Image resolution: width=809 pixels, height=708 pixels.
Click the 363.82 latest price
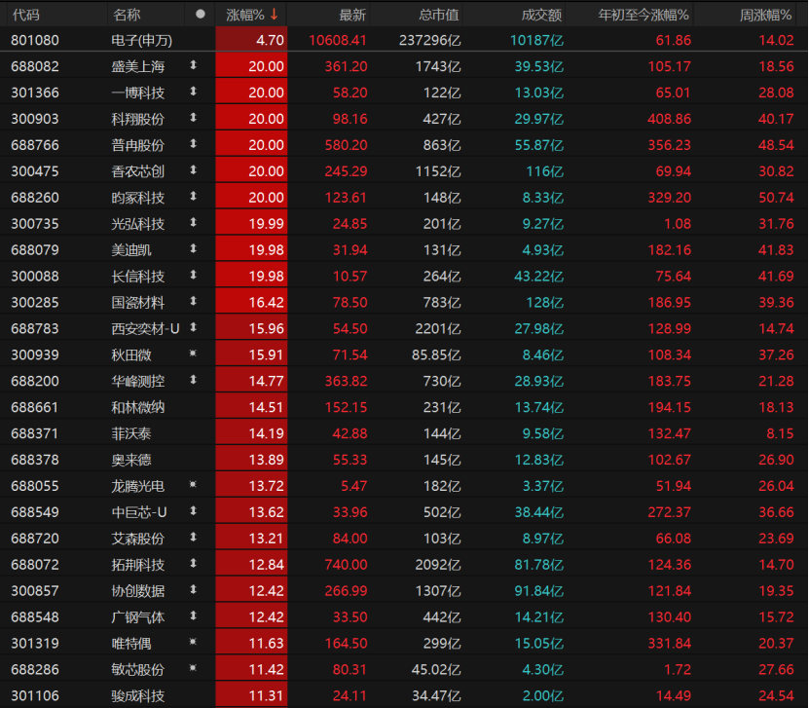click(346, 382)
